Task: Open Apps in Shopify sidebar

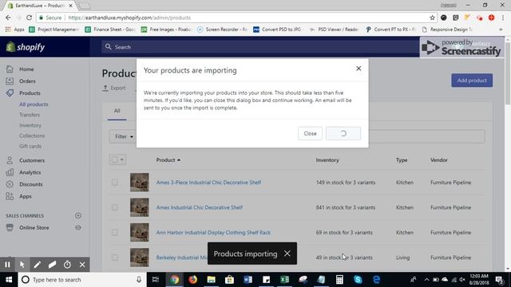Action: tap(26, 196)
